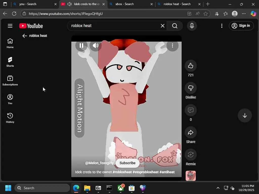Start Read aloud from address bar
This screenshot has width=259, height=194.
198,14
